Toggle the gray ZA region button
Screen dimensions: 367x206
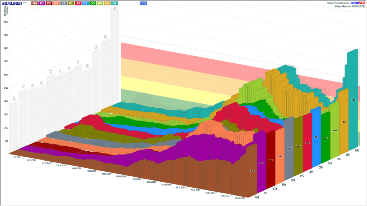[63, 3]
